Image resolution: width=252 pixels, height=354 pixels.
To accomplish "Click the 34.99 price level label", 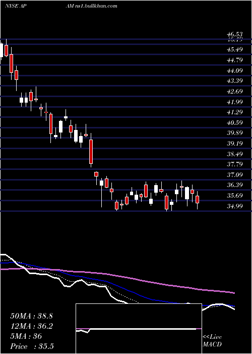I will pyautogui.click(x=235, y=206).
